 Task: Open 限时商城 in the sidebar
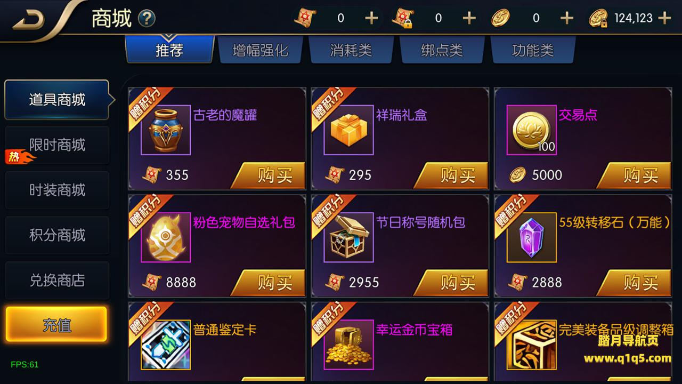57,145
